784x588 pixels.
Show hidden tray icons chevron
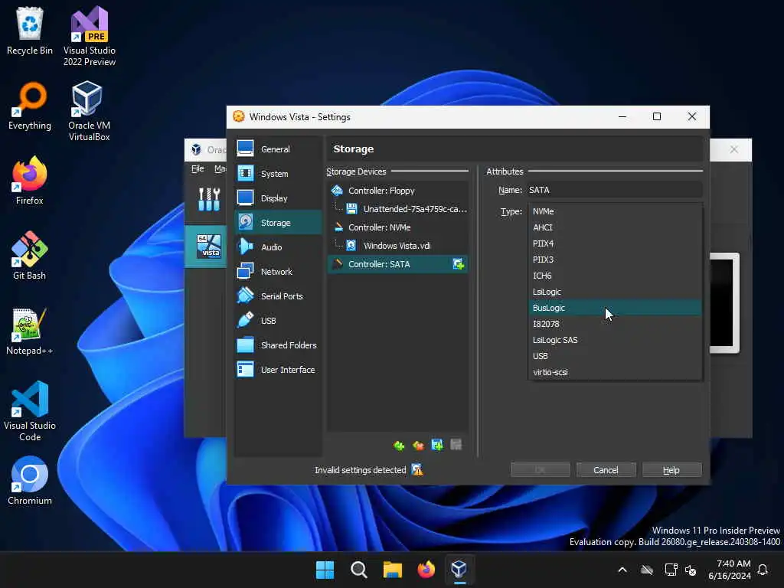[x=622, y=570]
